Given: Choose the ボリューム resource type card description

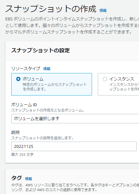Looking at the screenshot, I should point(55,87).
